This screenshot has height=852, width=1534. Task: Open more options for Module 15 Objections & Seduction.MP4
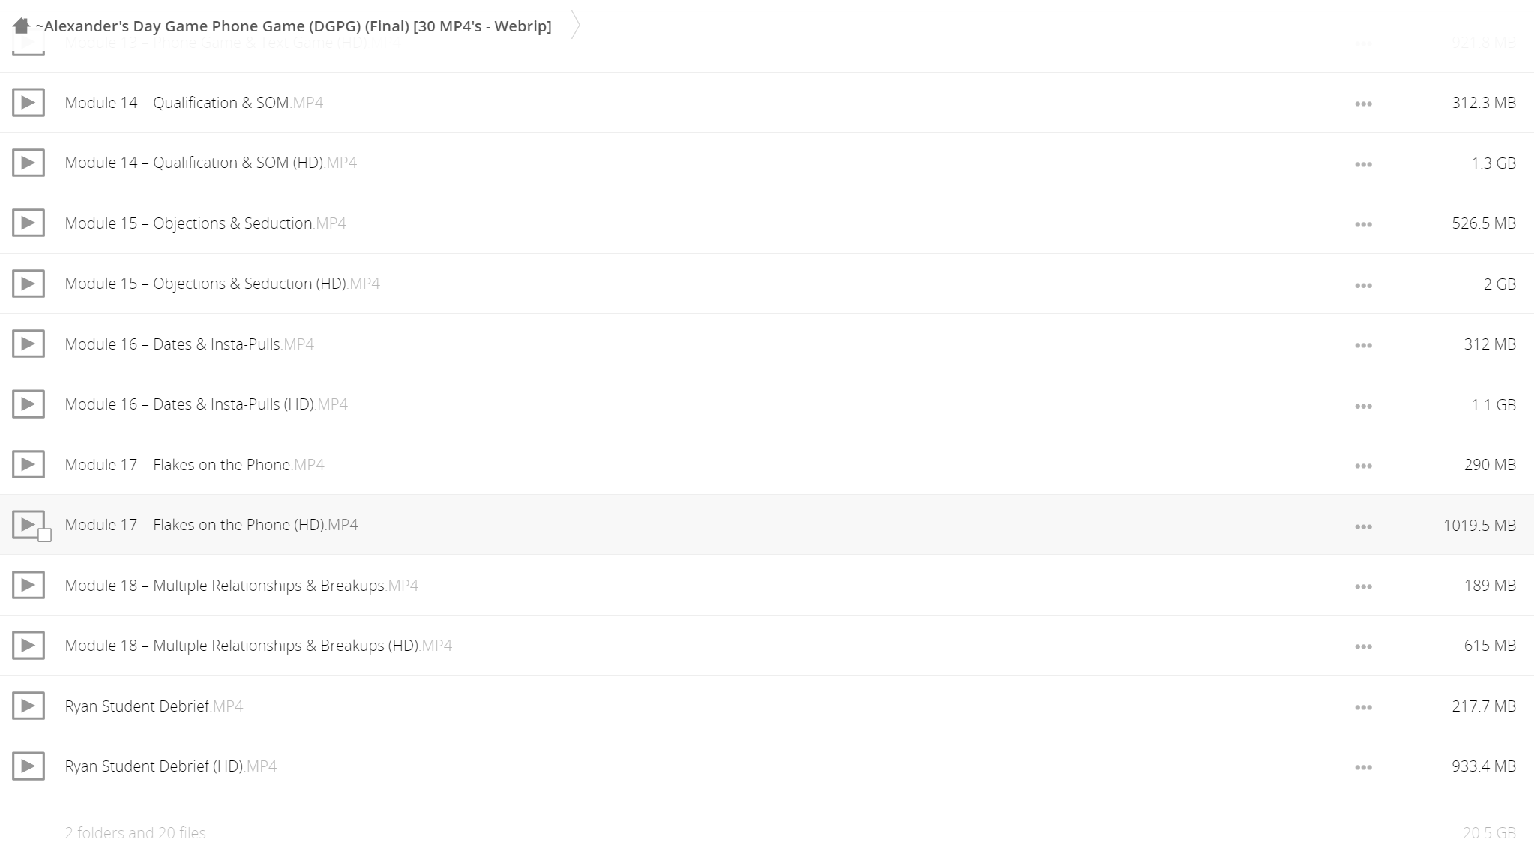point(1363,224)
